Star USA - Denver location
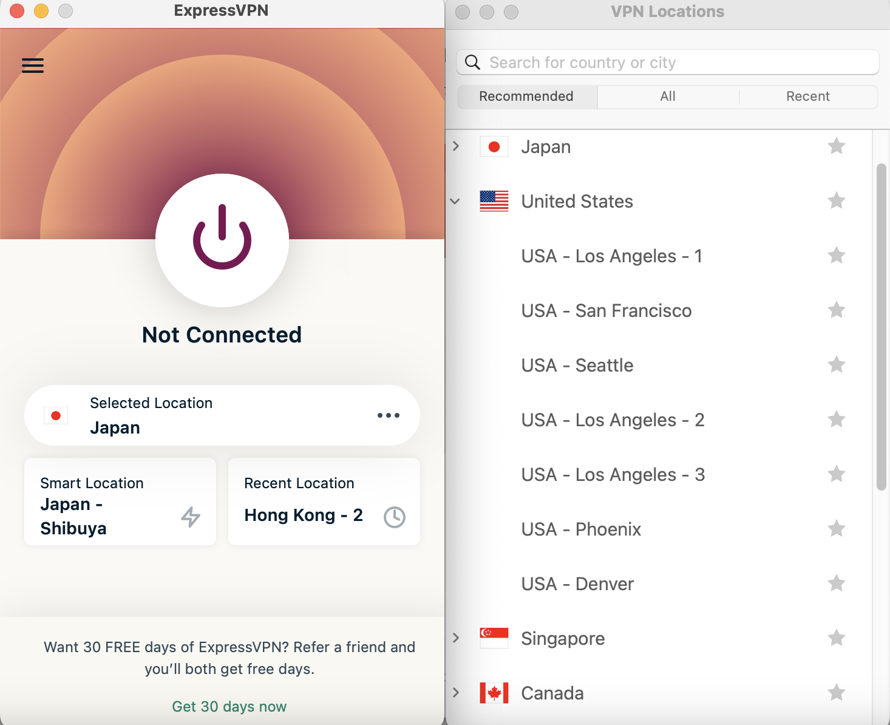This screenshot has width=890, height=725. coord(837,583)
